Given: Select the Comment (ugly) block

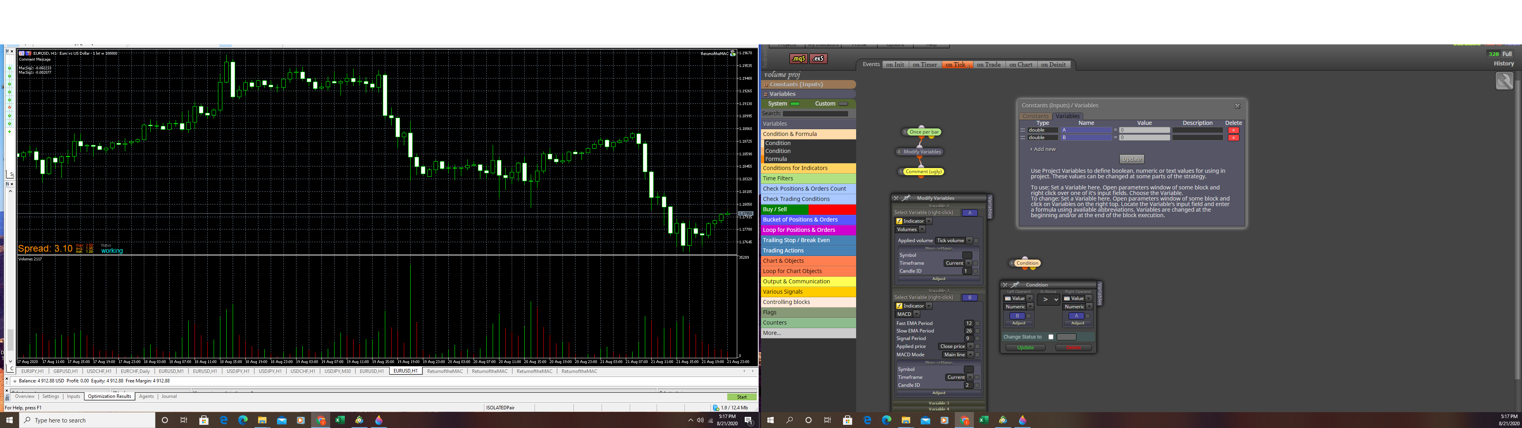Looking at the screenshot, I should tap(924, 172).
